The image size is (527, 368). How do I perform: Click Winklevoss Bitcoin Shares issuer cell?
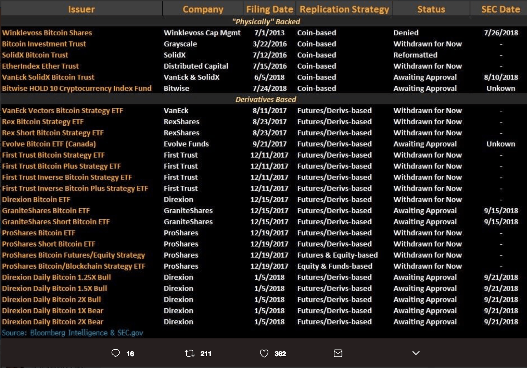tap(47, 33)
